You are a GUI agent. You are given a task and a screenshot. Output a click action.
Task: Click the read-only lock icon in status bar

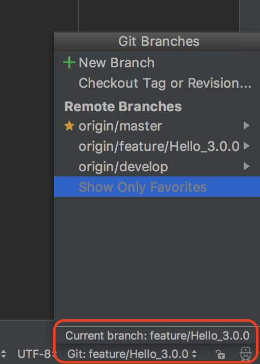tap(220, 354)
